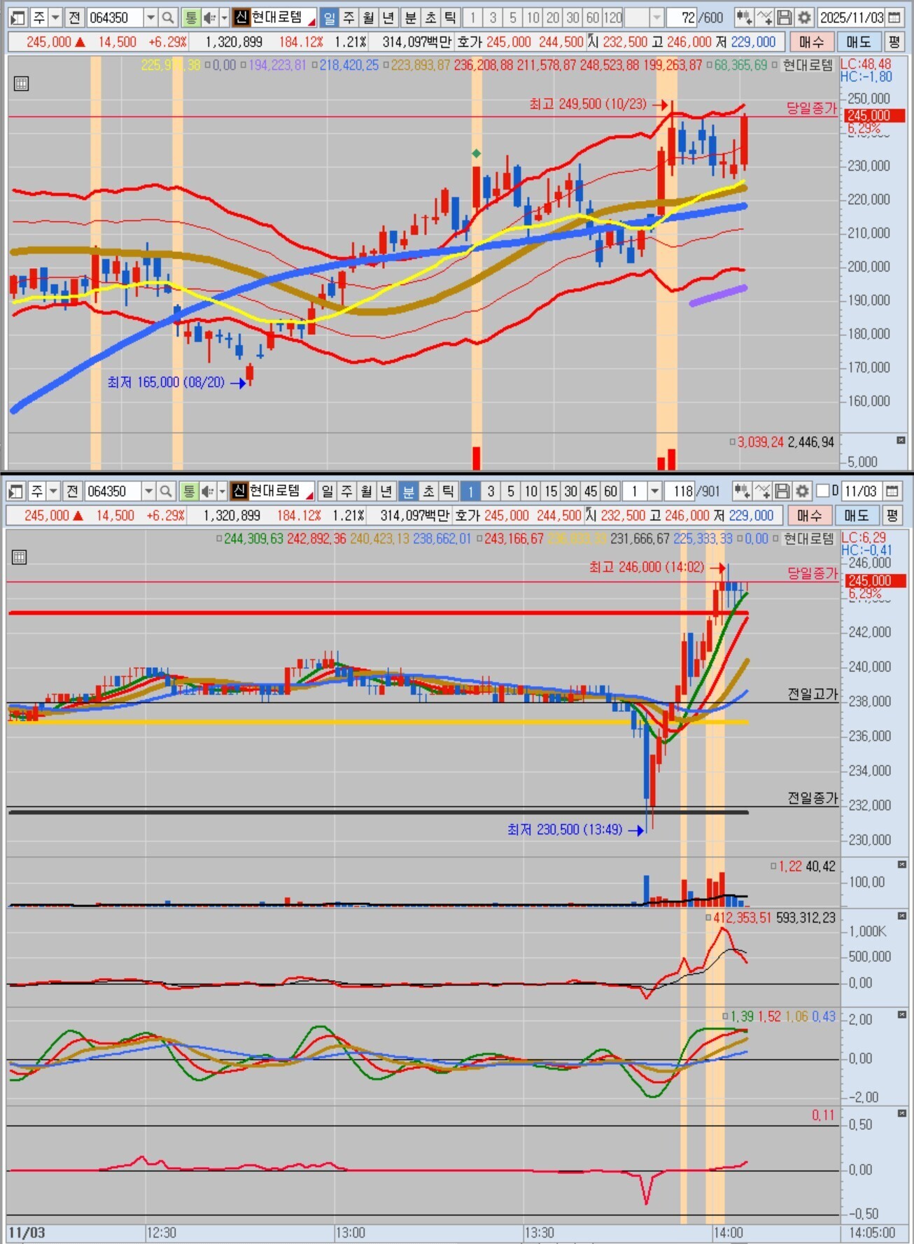Viewport: 914px width, 1244px height.
Task: Toggle the 243,166,67 indicator legend box
Action: tap(479, 539)
